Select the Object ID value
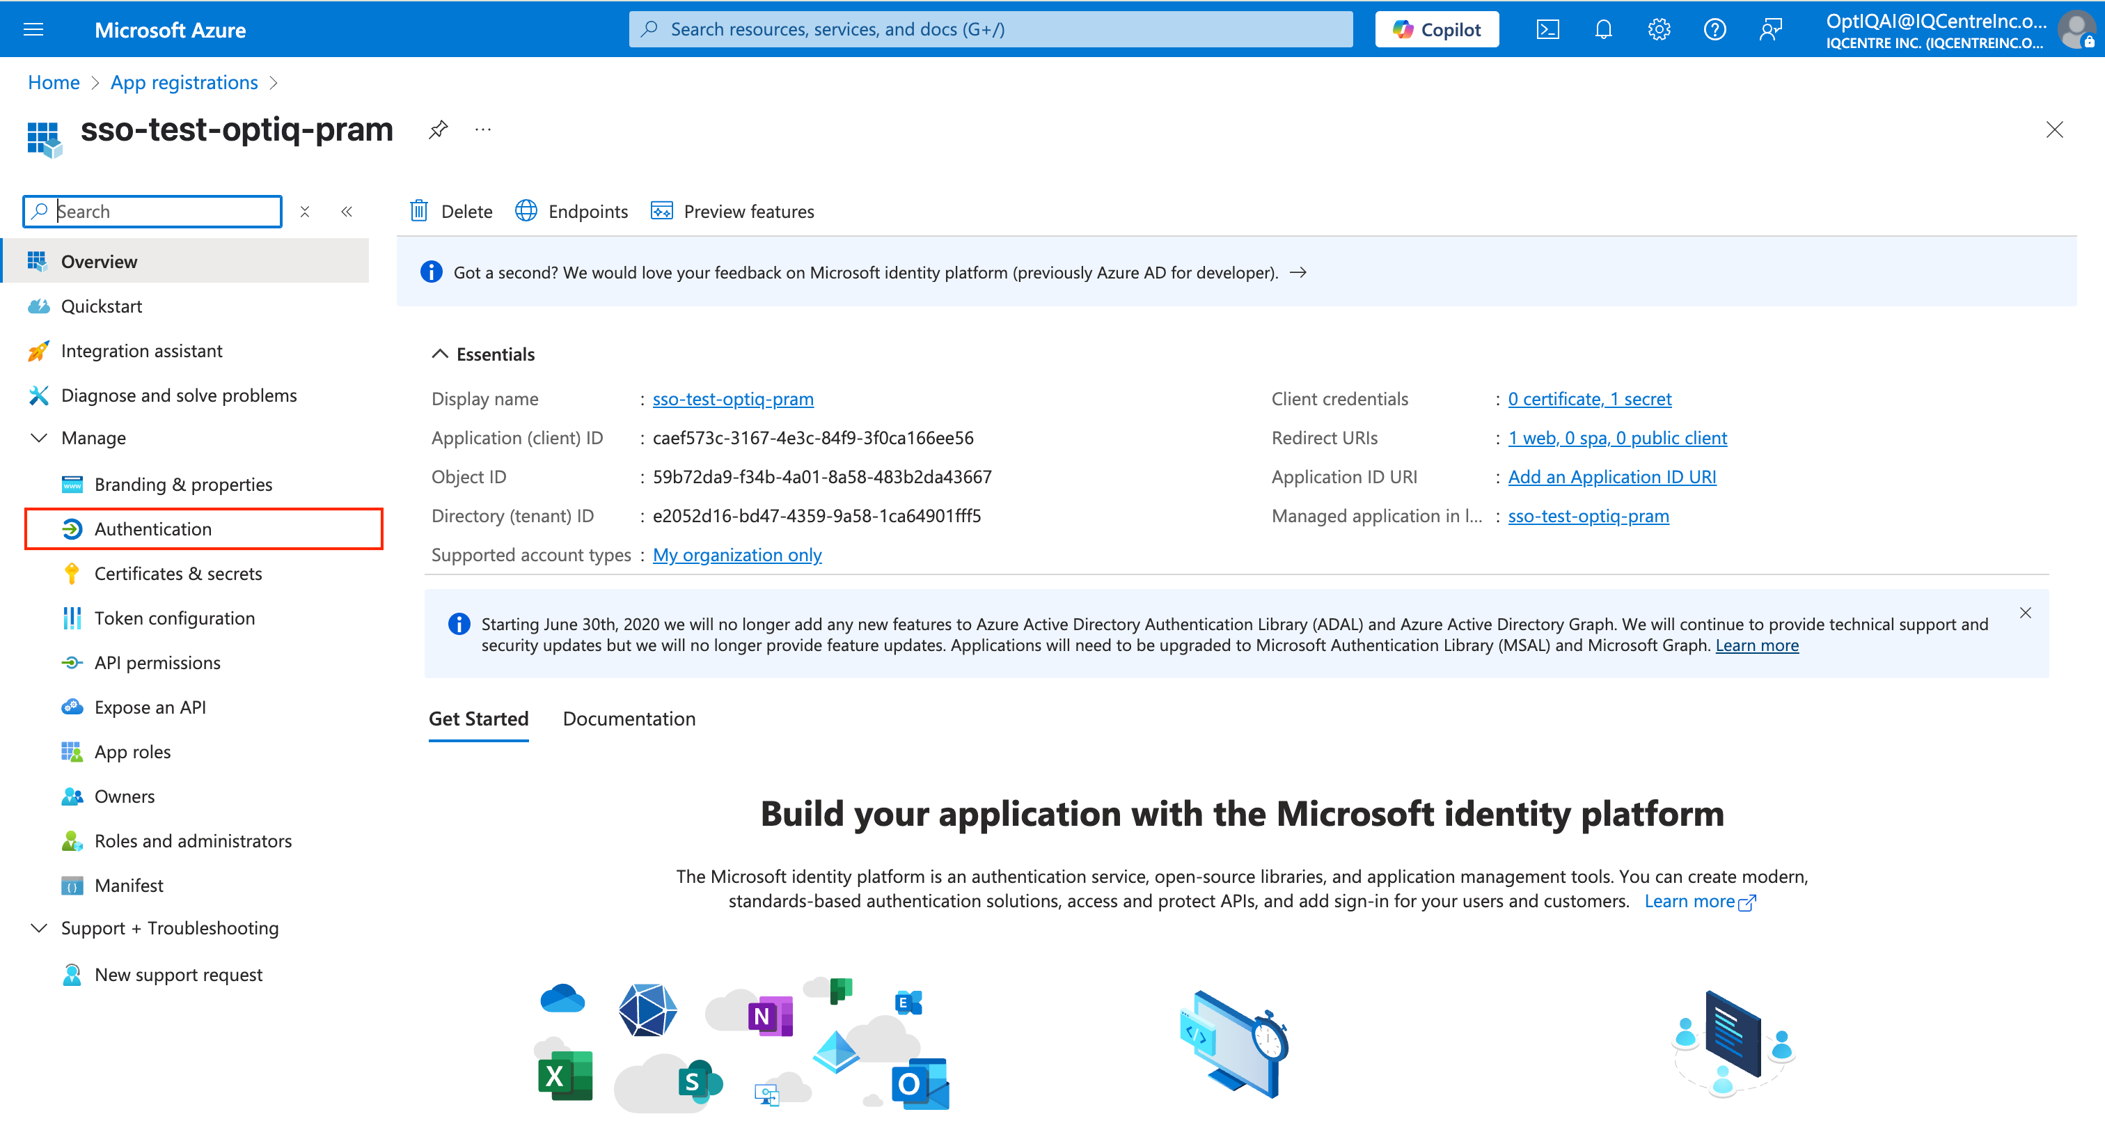 (822, 478)
